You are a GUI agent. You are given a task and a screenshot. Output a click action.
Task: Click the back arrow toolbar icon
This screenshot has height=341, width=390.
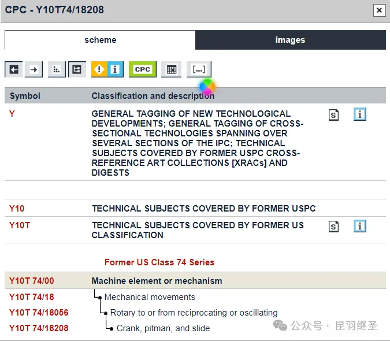click(x=14, y=69)
